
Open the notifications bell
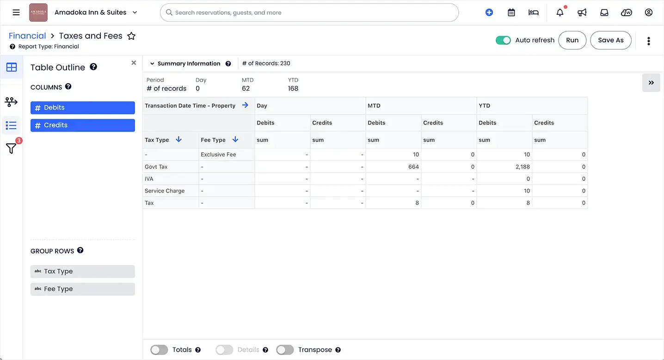pyautogui.click(x=560, y=12)
